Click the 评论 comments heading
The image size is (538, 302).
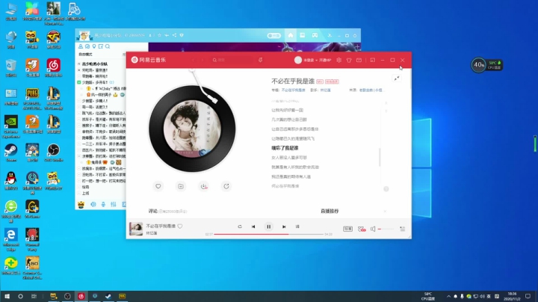click(x=152, y=211)
